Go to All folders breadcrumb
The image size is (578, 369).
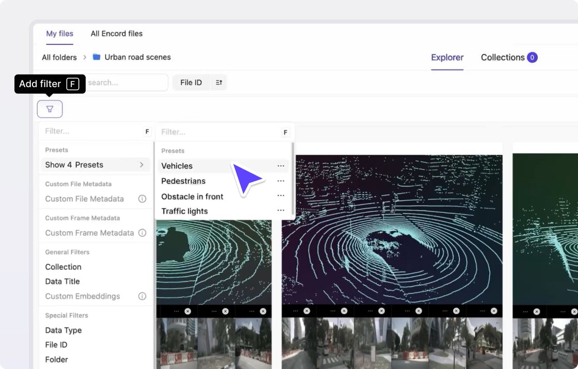click(59, 57)
